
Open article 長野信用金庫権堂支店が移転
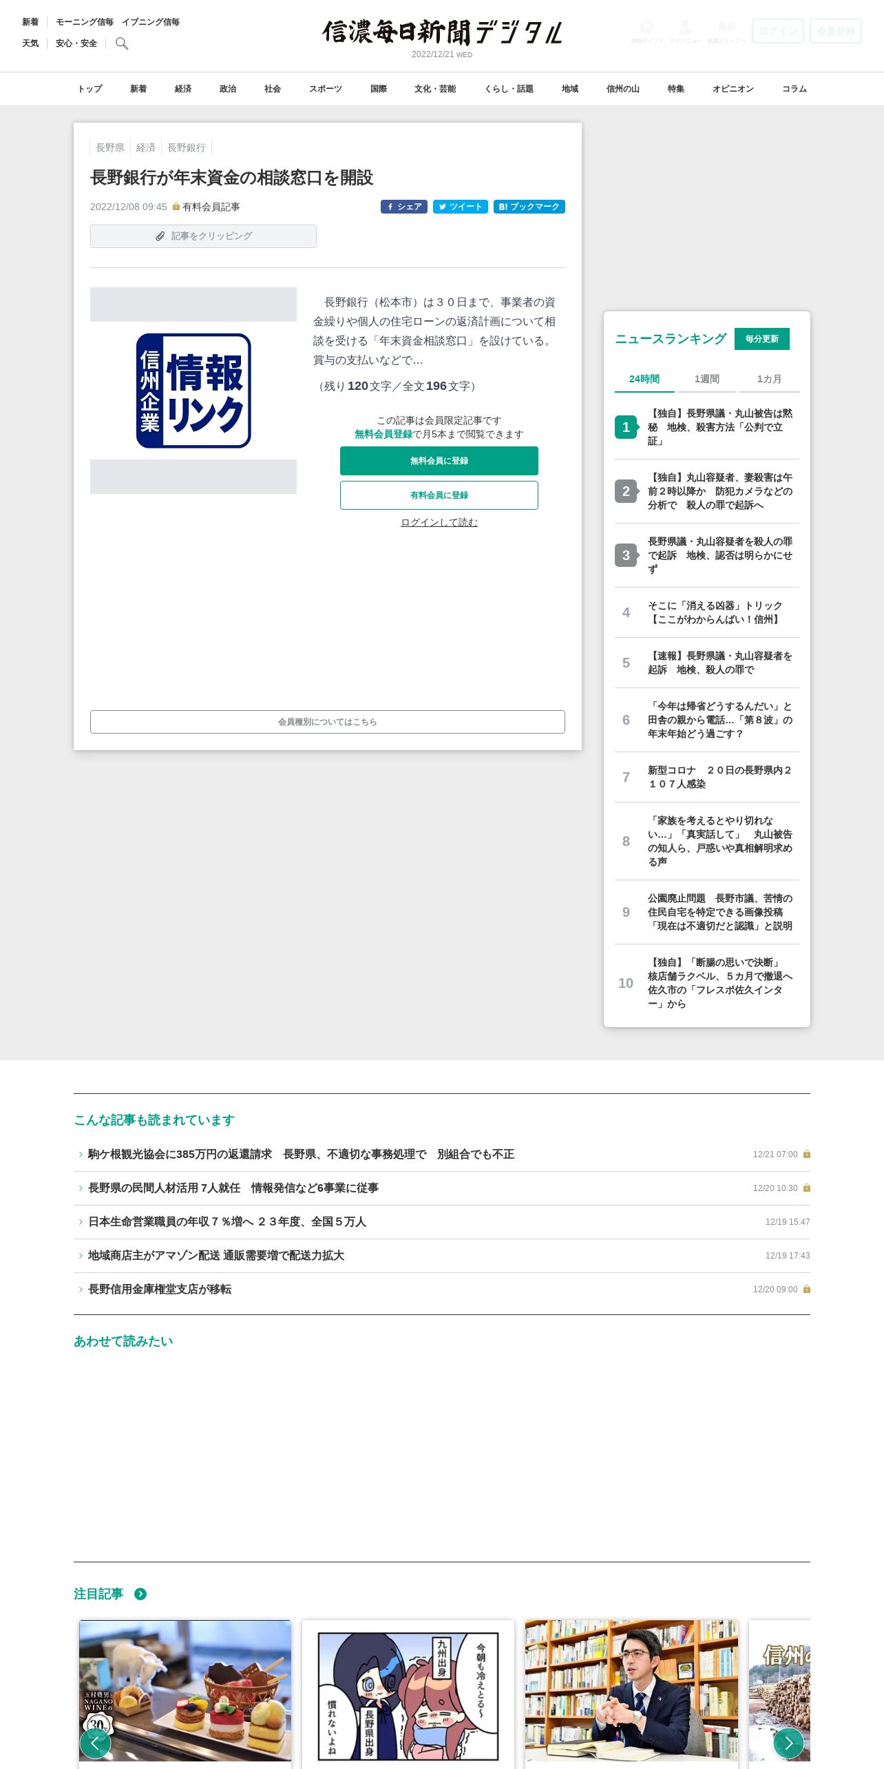[x=442, y=1289]
